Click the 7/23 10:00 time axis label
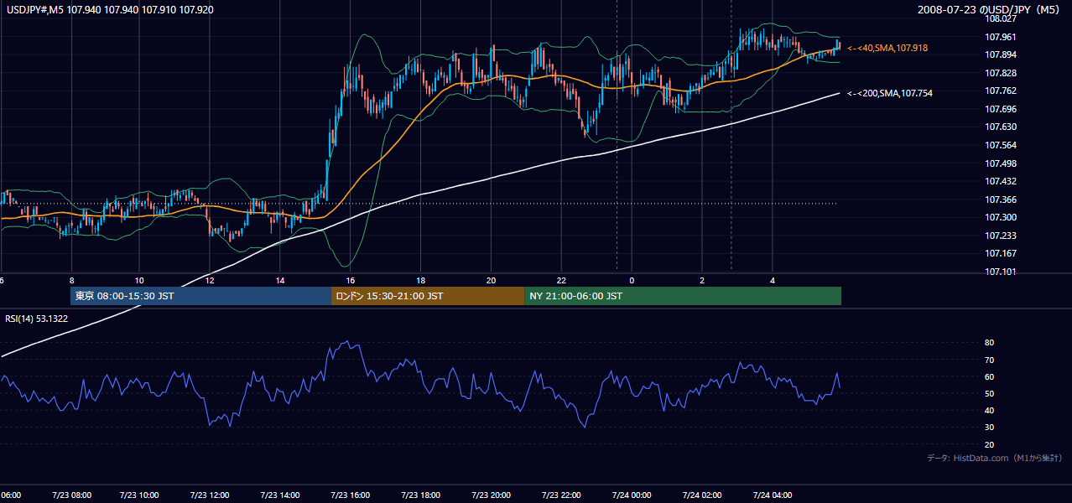Viewport: 1072px width, 503px height. pyautogui.click(x=139, y=495)
